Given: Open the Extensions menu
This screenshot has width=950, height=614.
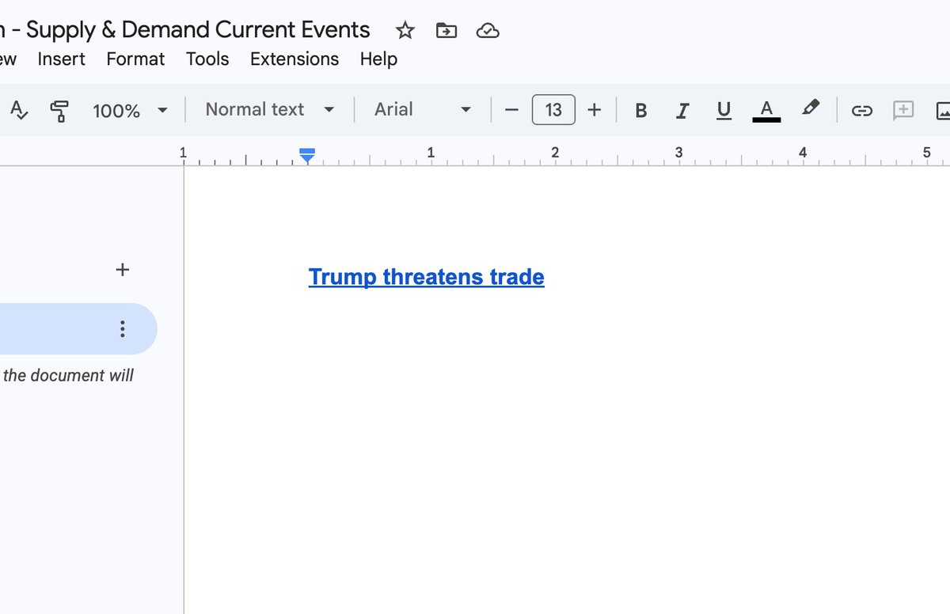Looking at the screenshot, I should tap(294, 59).
